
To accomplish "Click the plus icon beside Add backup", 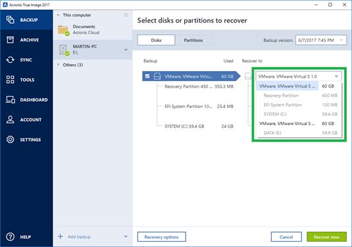I will (61, 236).
